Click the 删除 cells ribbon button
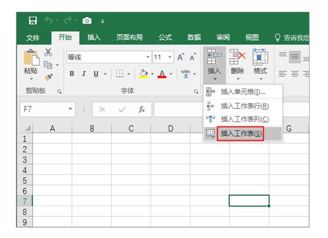The image size is (328, 238). coord(238,64)
